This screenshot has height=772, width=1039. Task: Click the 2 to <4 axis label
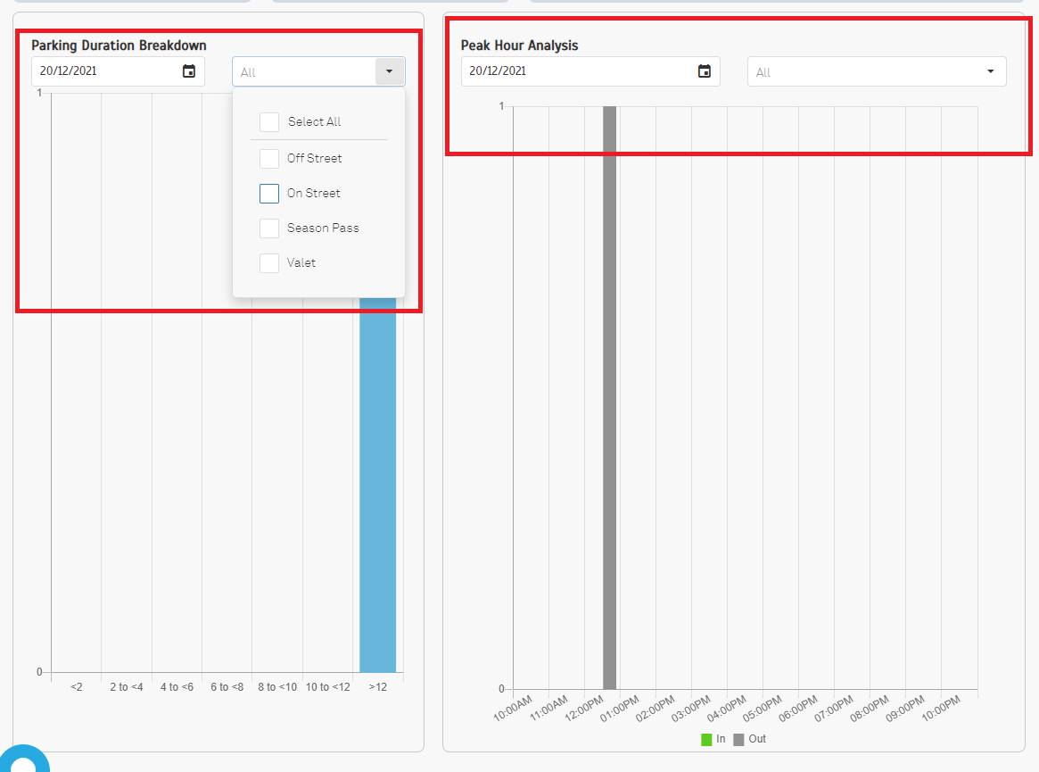(127, 687)
